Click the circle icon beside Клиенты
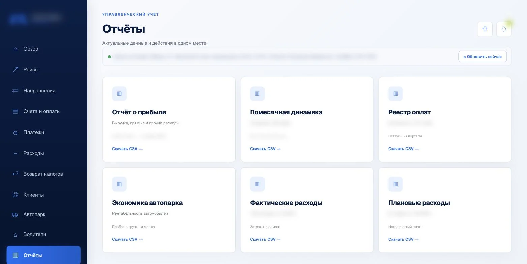Screen dimensions: 527x264 coord(15,195)
